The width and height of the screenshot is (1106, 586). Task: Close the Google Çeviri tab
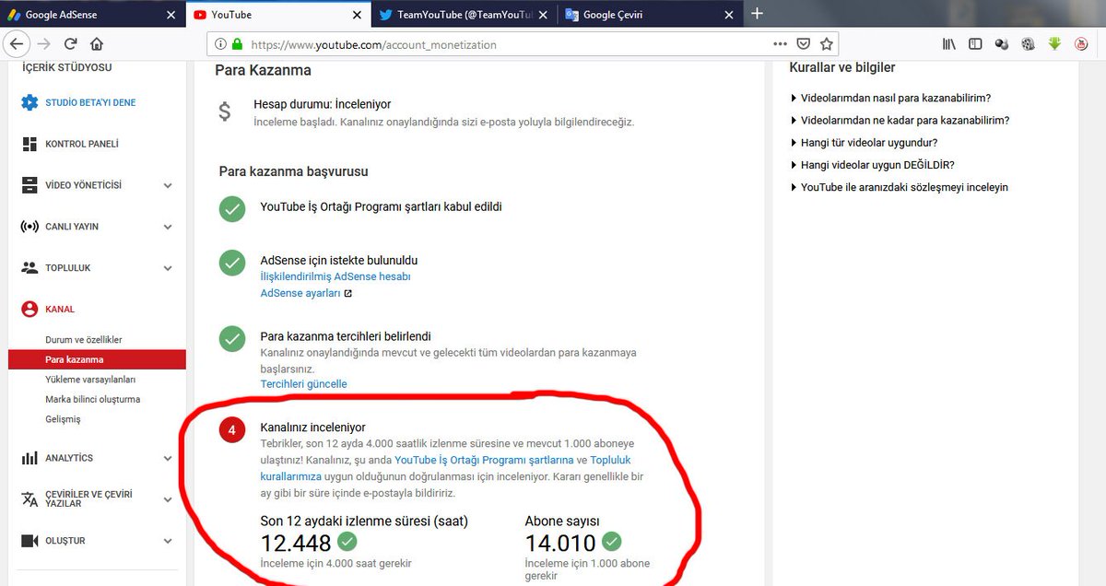coord(729,15)
